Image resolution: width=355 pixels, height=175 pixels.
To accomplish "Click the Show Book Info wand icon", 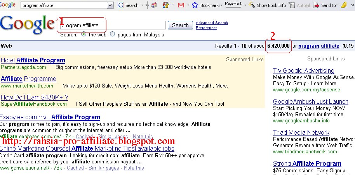I will pos(252,5).
